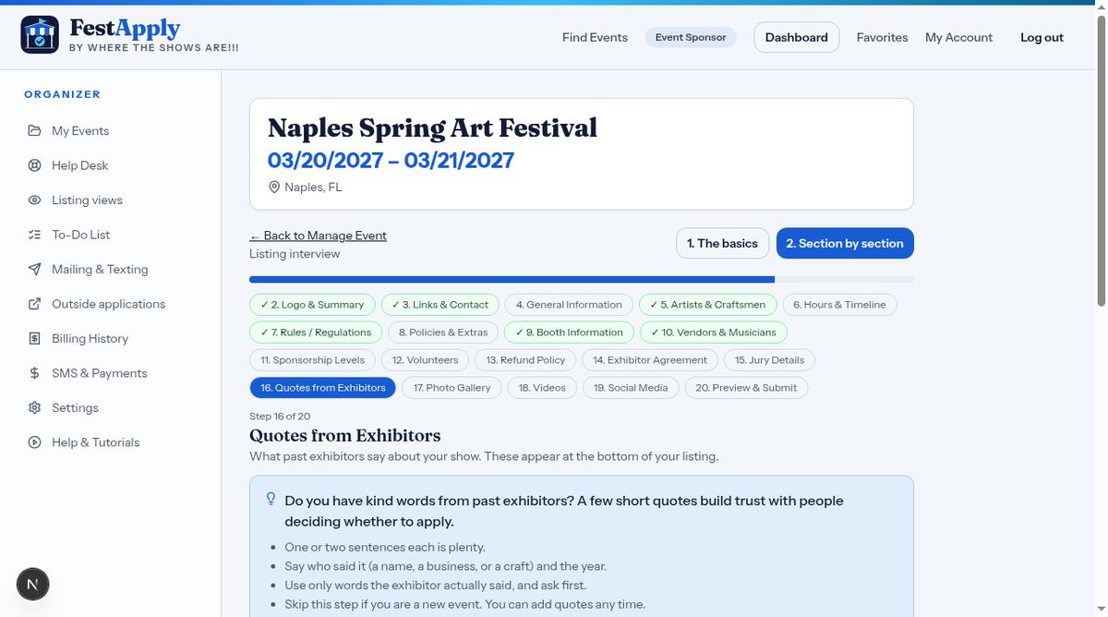The height and width of the screenshot is (617, 1108).
Task: Follow the Back to Manage Event link
Action: point(318,236)
